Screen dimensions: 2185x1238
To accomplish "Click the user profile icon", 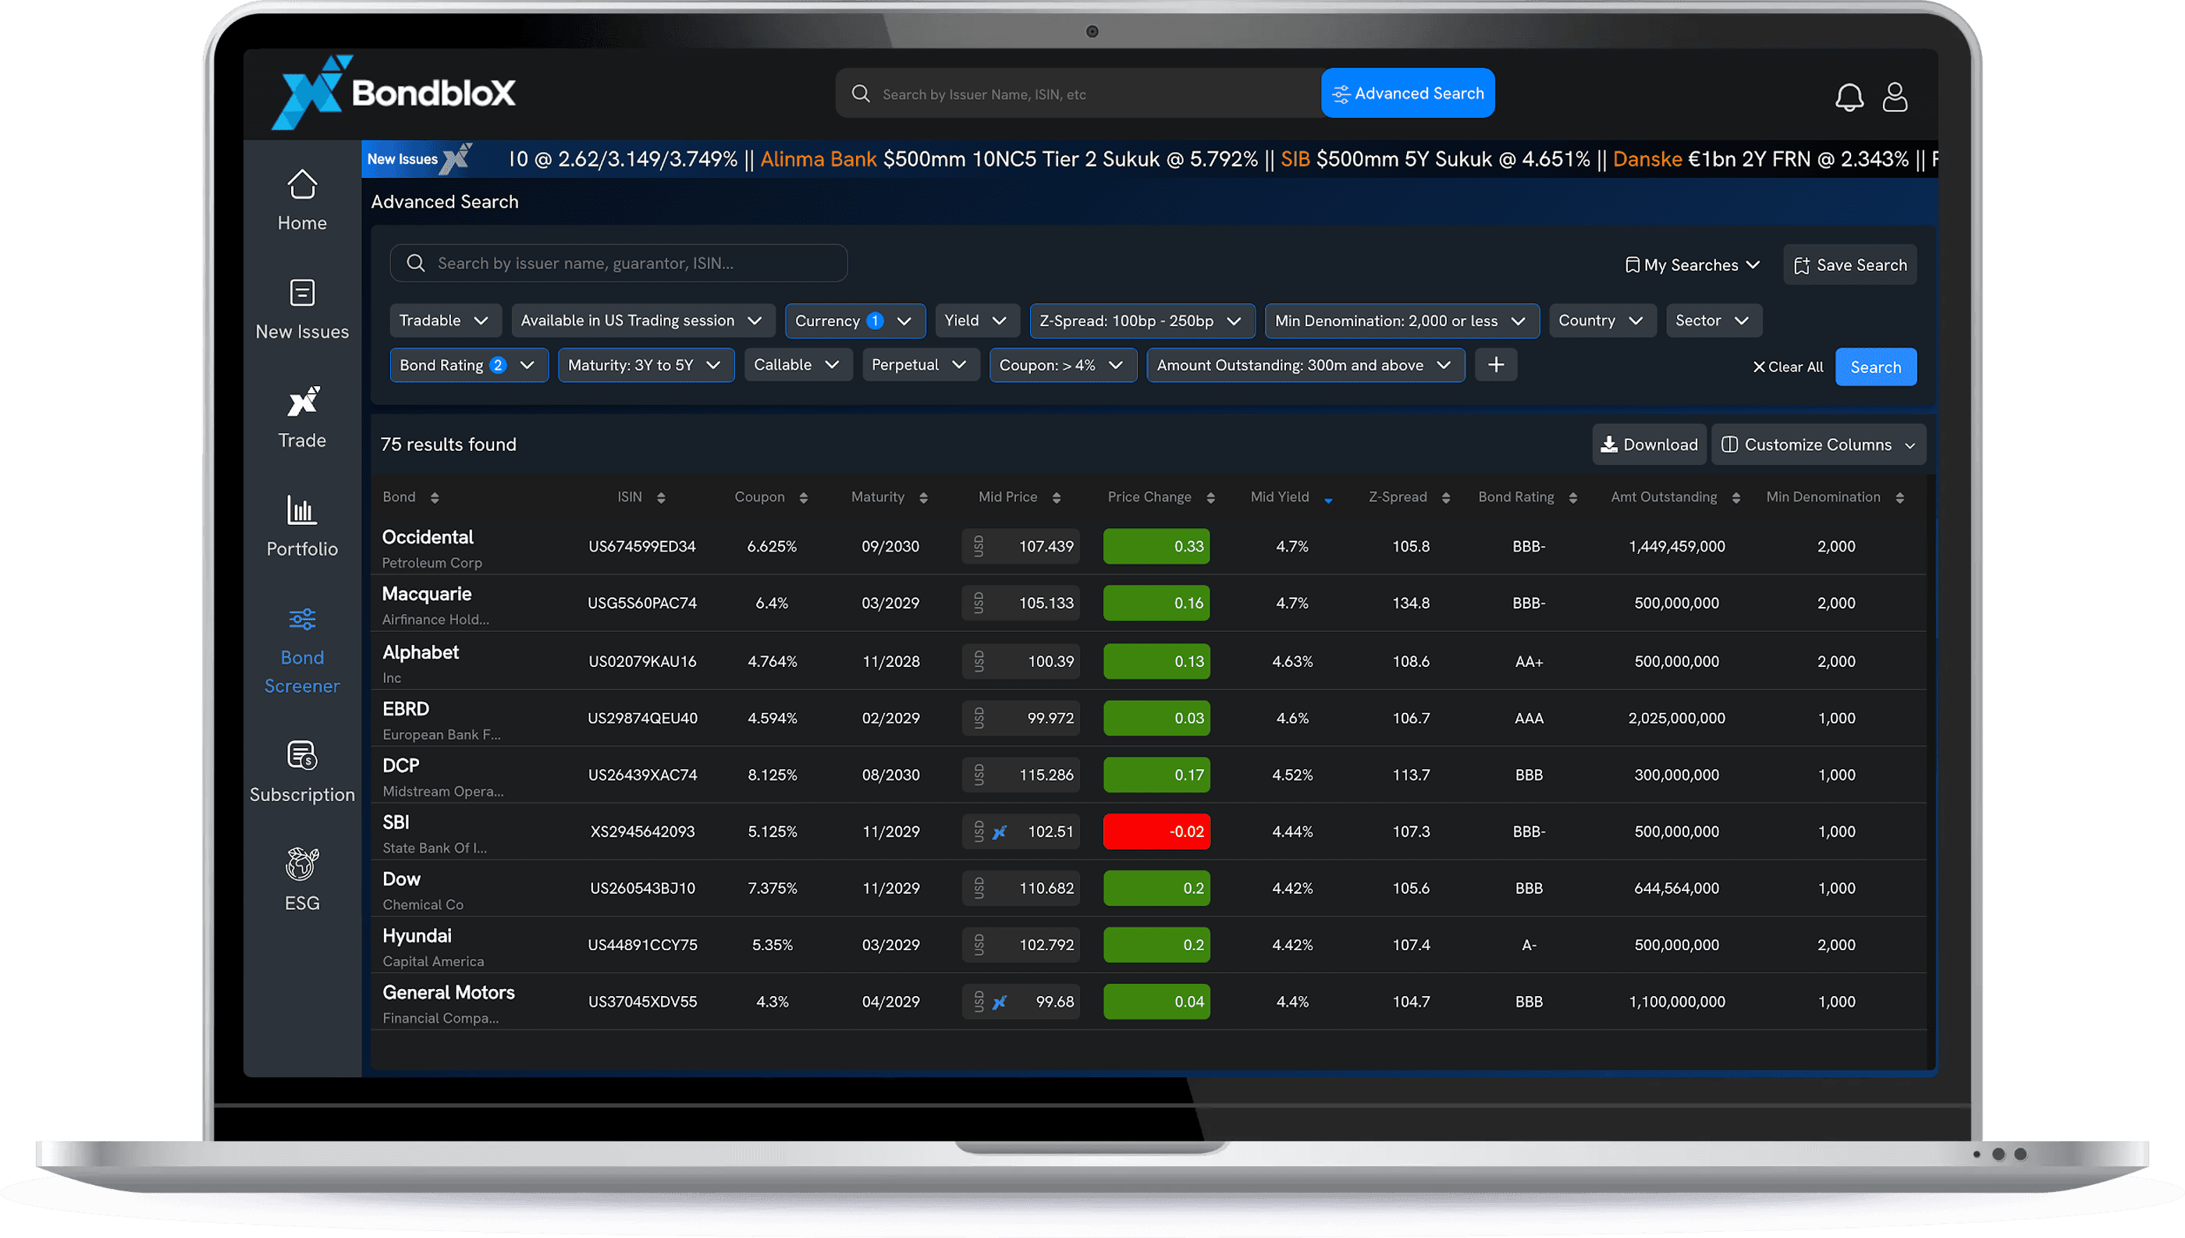I will 1895,97.
